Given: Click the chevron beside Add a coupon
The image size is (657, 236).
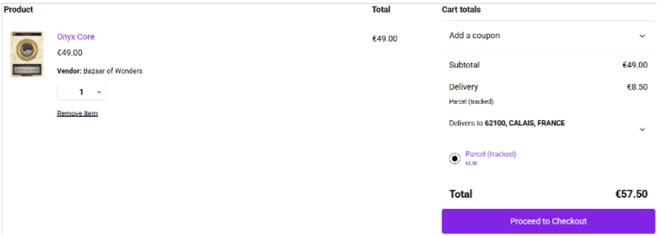Looking at the screenshot, I should (x=643, y=36).
